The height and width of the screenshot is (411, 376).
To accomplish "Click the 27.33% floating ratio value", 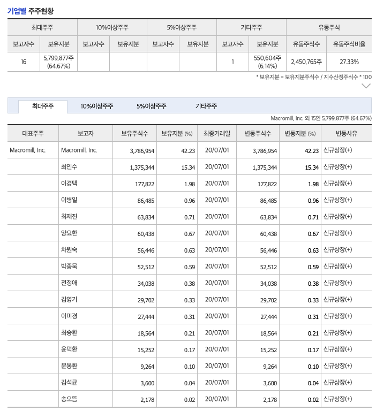I will (349, 62).
